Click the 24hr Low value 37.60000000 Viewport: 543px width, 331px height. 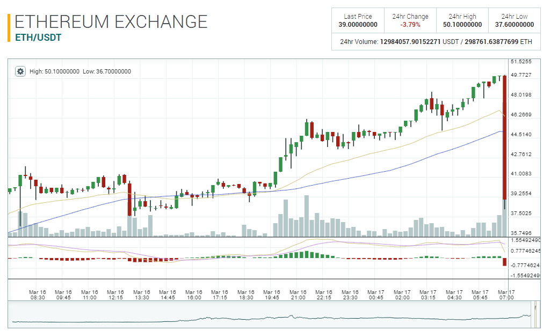pos(514,24)
